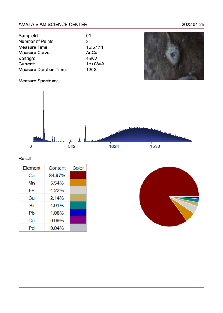Select the Color column header
The height and width of the screenshot is (313, 223).
click(x=78, y=168)
